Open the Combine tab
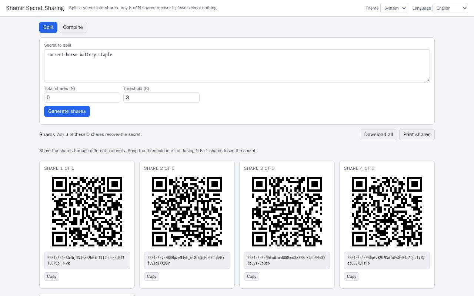Viewport: 474px width, 296px height. 73,27
